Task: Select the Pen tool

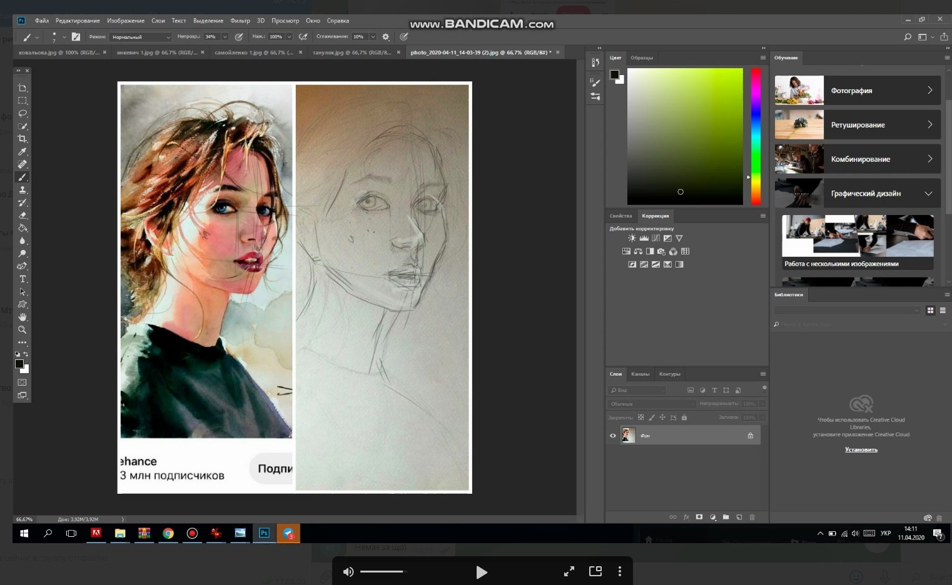Action: 23,266
